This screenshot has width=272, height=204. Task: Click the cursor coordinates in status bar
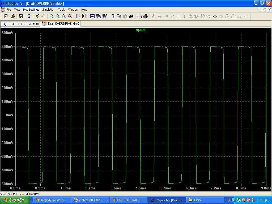coord(20,194)
